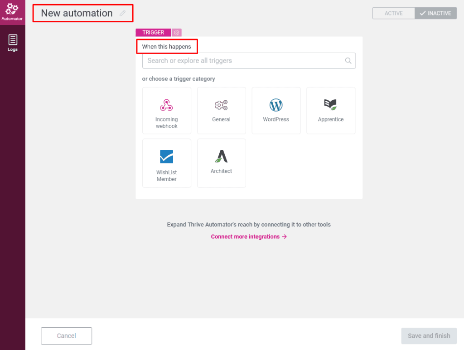Screen dimensions: 464x350
Task: Select the WordPress trigger category
Action: (276, 111)
